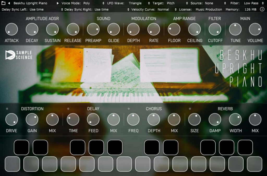Open the preset browser folder icon
Image resolution: width=267 pixels, height=176 pixels.
[4, 3]
